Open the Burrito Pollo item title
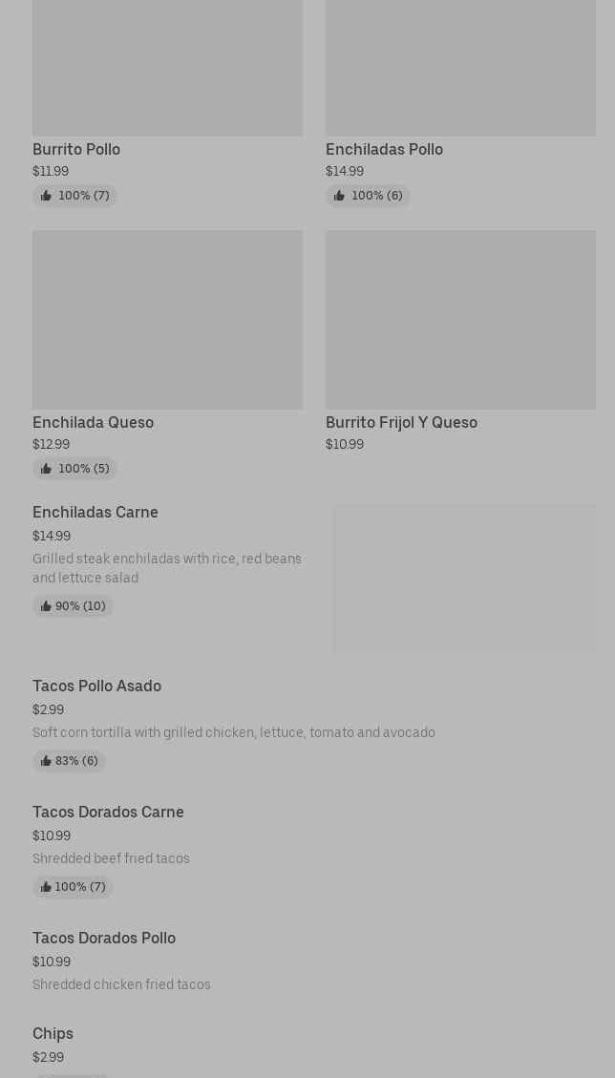Viewport: 615px width, 1078px height. pos(76,149)
